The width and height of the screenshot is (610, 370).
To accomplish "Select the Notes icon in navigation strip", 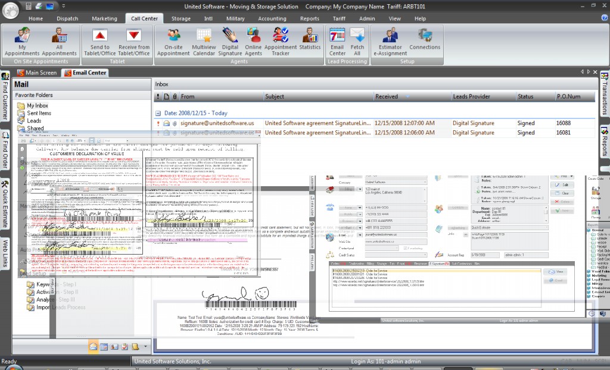I will coord(135,346).
